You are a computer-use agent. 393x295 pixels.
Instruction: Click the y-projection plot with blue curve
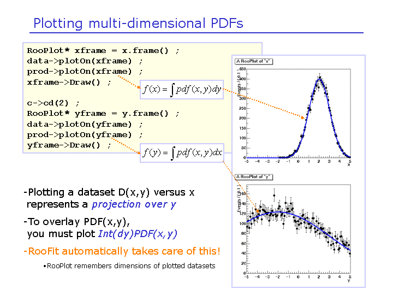point(299,229)
